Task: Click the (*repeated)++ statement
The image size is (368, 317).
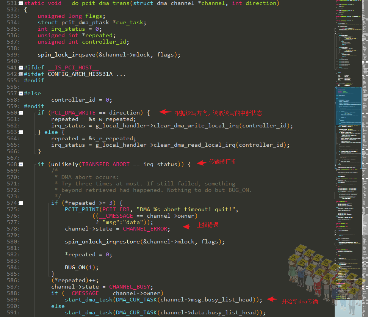Action: click(x=75, y=280)
